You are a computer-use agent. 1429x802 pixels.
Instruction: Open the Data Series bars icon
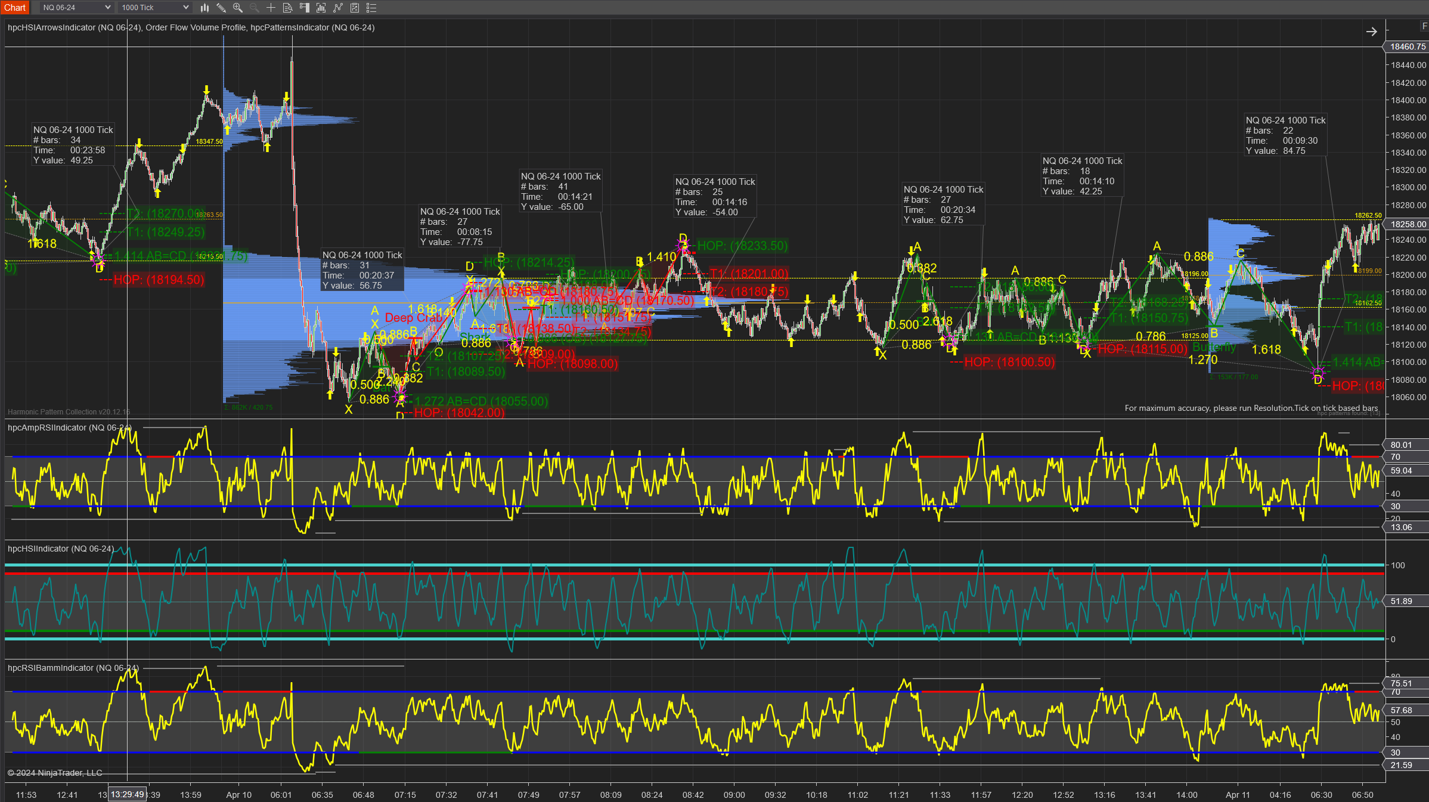204,8
